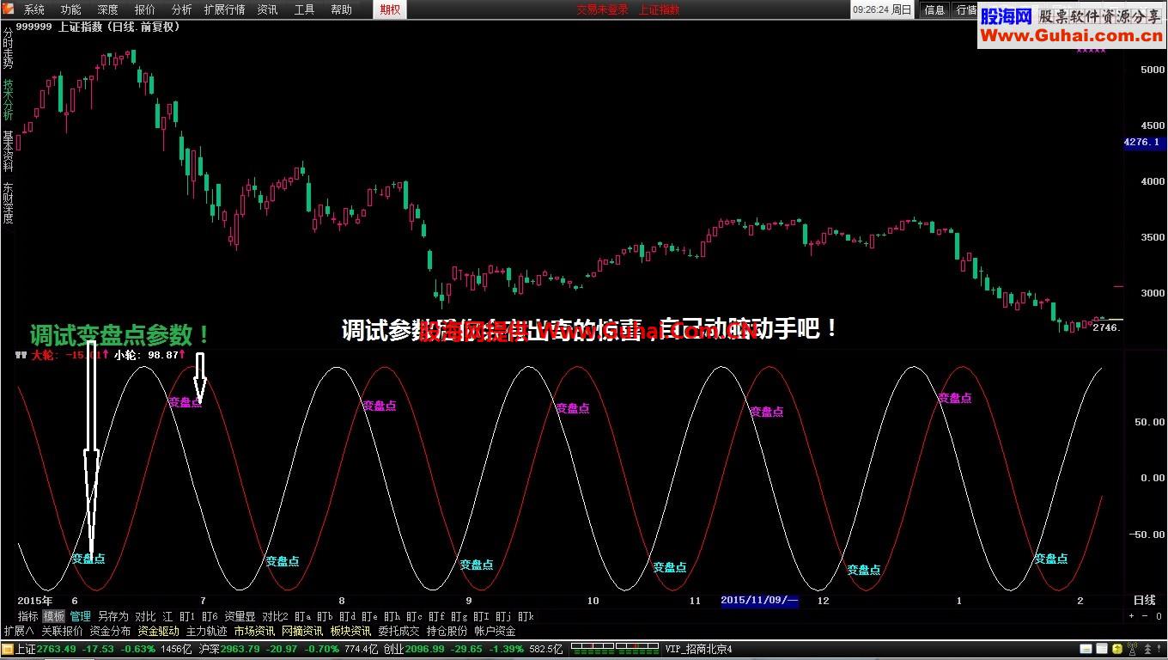Viewport: 1168px width, 660px height.
Task: Open the 关联报价 tab
Action: [62, 631]
